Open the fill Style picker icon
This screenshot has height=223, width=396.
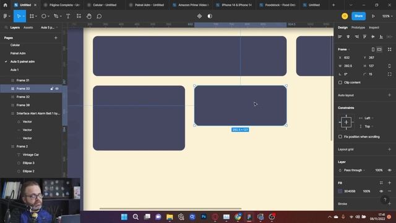(381, 183)
